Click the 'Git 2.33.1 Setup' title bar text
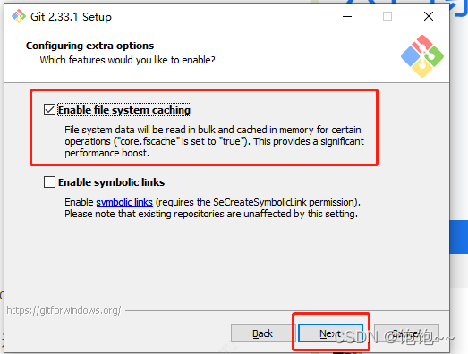The width and height of the screenshot is (468, 354). [x=71, y=17]
